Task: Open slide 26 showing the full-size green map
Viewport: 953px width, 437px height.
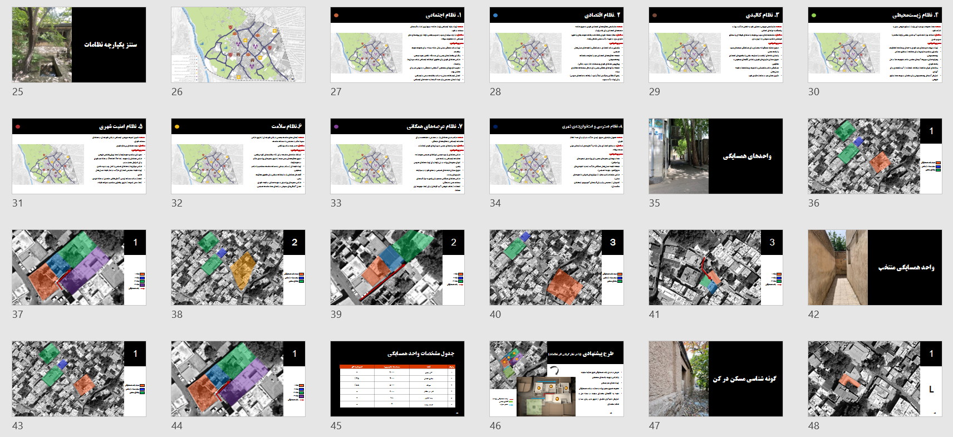Action: [238, 45]
